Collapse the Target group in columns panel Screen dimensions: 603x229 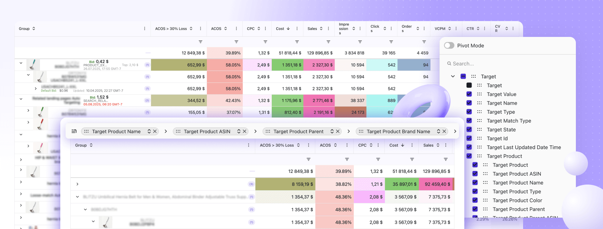click(453, 76)
